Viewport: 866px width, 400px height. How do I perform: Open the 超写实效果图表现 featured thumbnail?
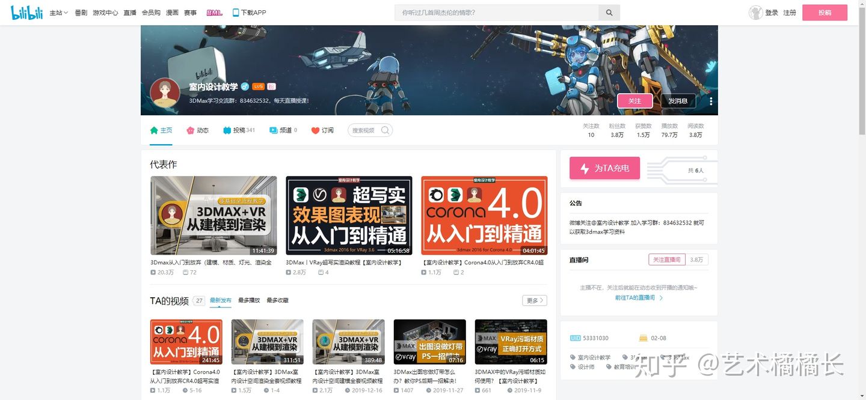point(349,216)
